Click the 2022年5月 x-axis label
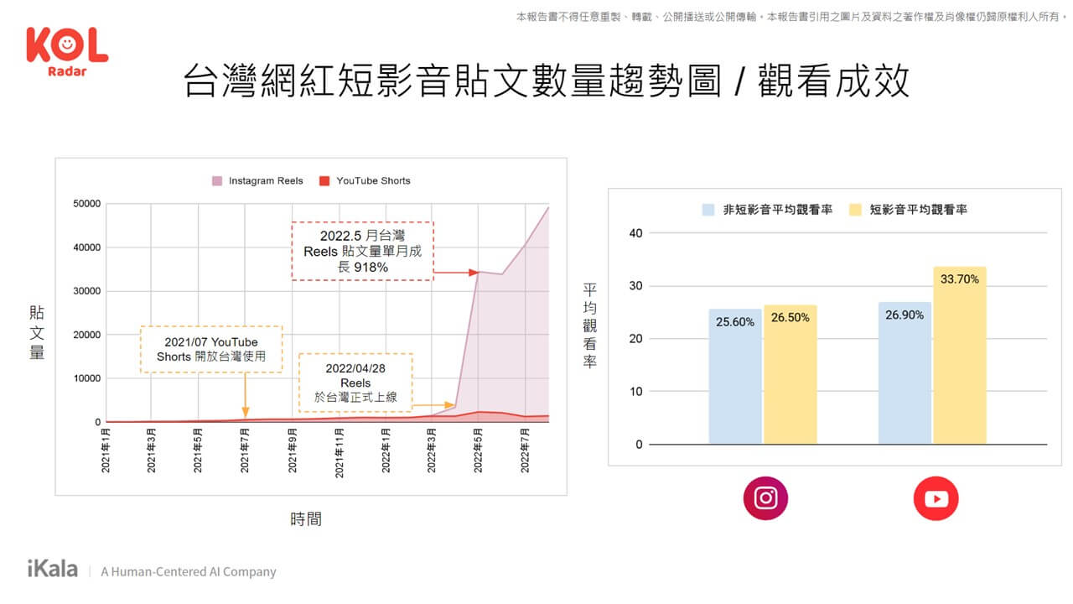The height and width of the screenshot is (604, 1073). click(479, 451)
